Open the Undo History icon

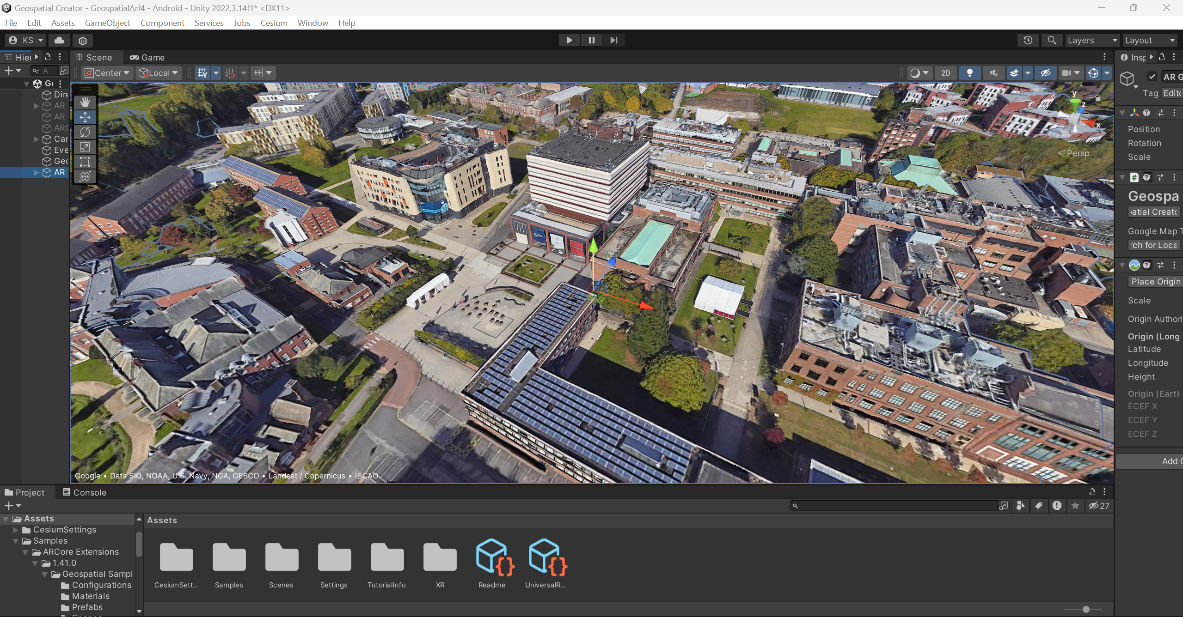(1028, 40)
